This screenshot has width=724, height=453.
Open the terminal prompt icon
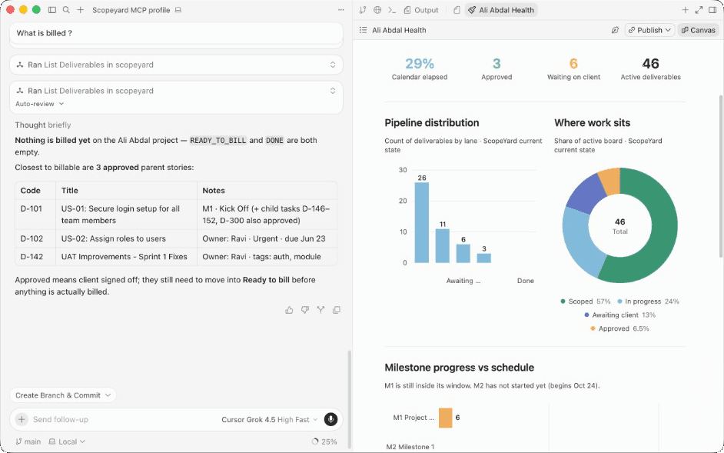[x=391, y=10]
